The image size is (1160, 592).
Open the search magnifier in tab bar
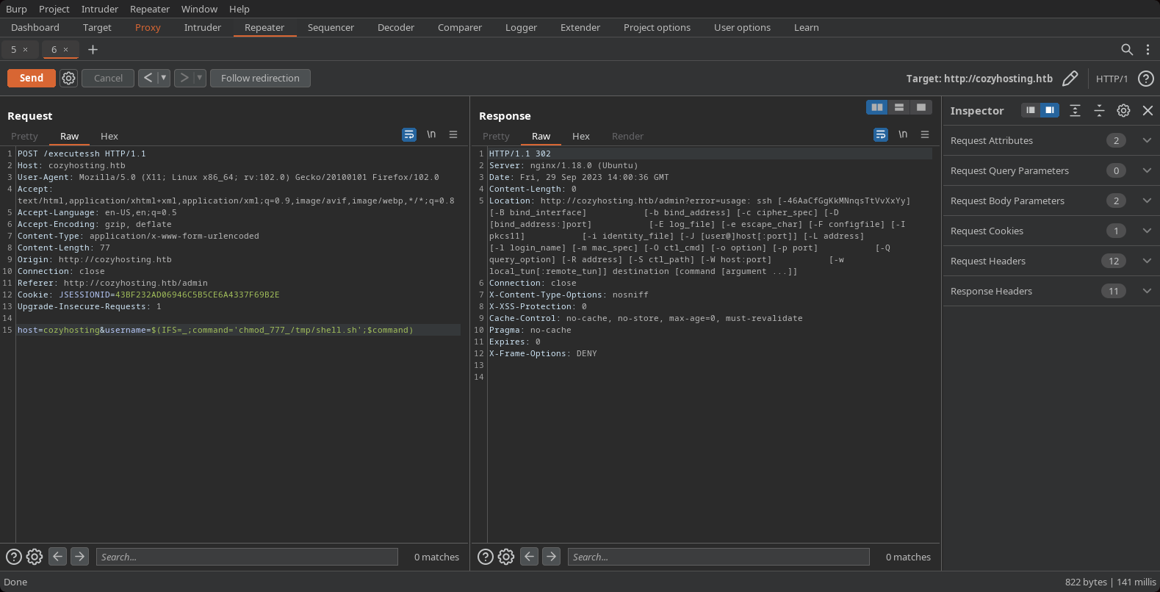click(x=1127, y=49)
